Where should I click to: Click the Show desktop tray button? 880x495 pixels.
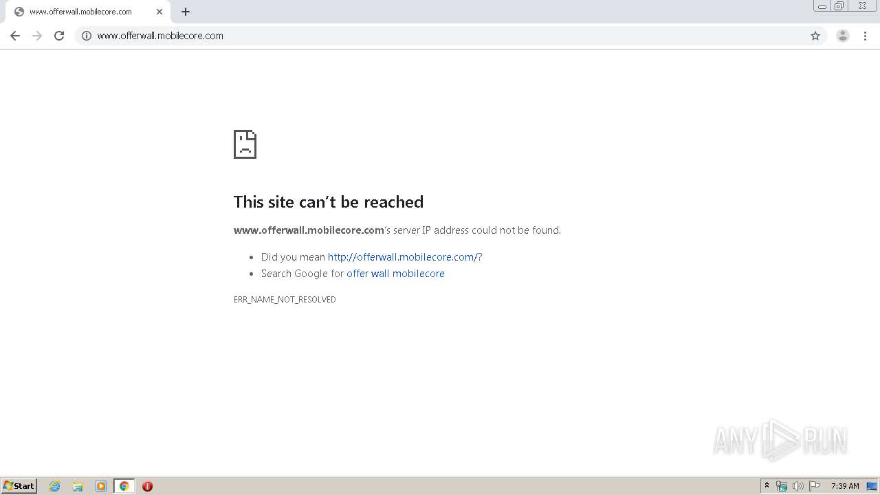click(872, 486)
